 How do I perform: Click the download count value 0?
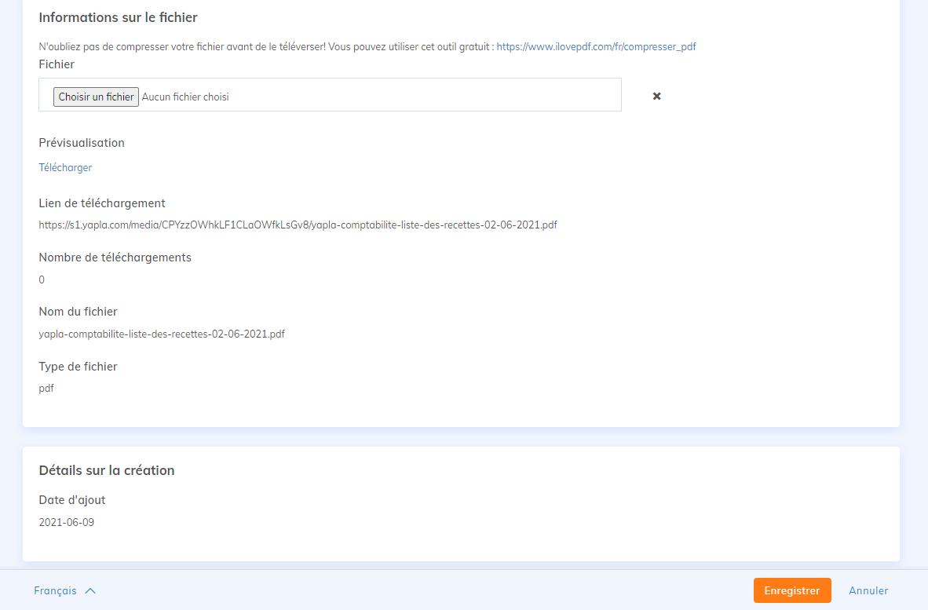tap(42, 279)
